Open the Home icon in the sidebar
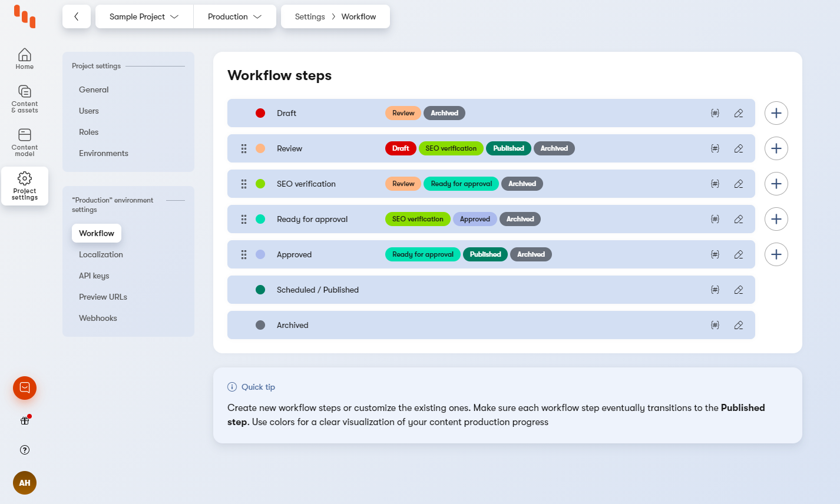The image size is (840, 504). point(24,58)
